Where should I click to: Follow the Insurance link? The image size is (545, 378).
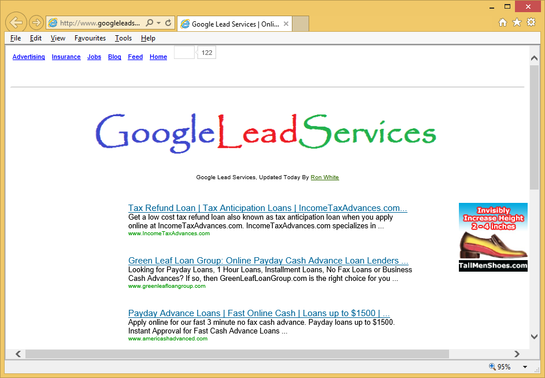pyautogui.click(x=66, y=57)
